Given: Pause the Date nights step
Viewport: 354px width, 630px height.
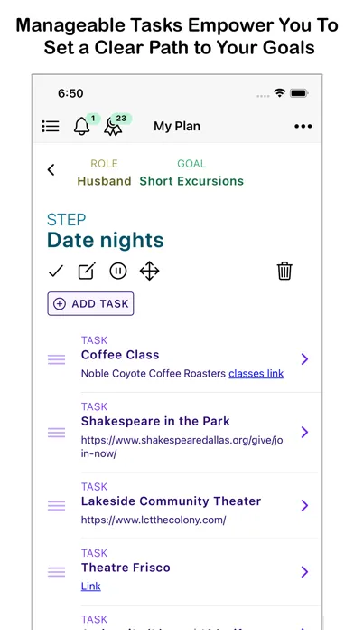Looking at the screenshot, I should (118, 272).
